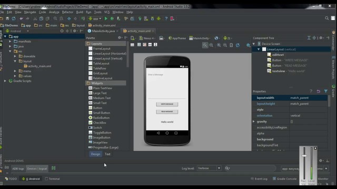Open the Refactor menu
The height and width of the screenshot is (189, 337).
67,12
